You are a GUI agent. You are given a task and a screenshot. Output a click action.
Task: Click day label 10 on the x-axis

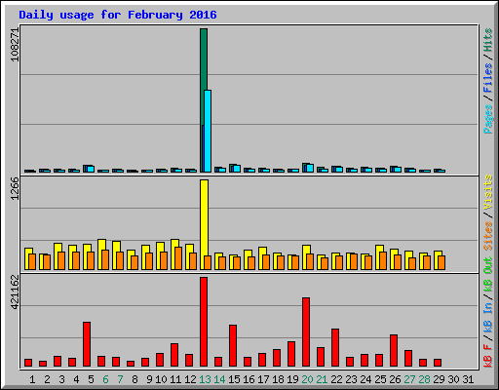pyautogui.click(x=161, y=379)
